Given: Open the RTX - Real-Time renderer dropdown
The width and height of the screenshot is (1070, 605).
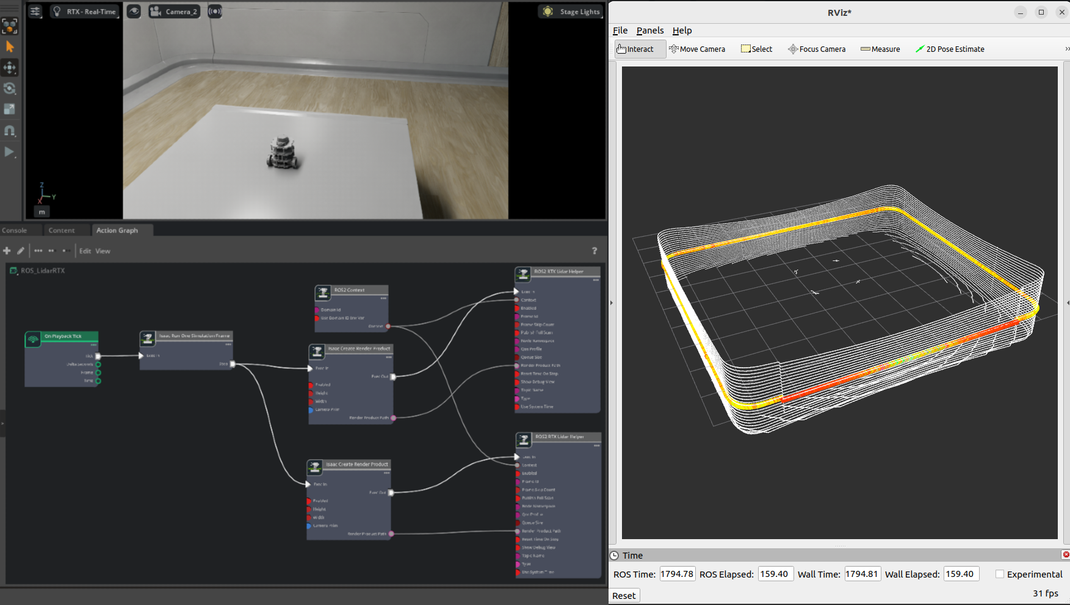Looking at the screenshot, I should coord(84,12).
